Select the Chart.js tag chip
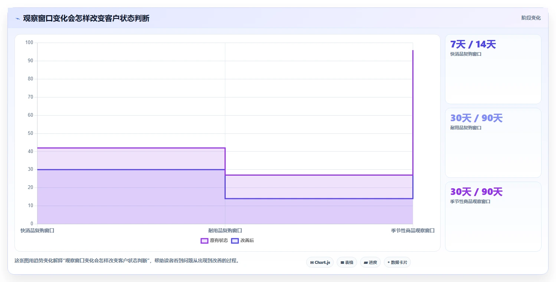This screenshot has width=556, height=282. coord(320,262)
